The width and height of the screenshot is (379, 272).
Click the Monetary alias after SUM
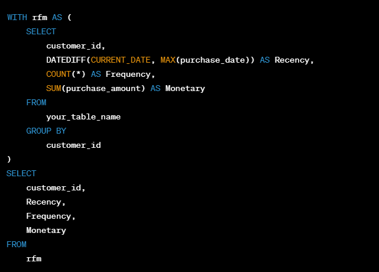tap(185, 88)
